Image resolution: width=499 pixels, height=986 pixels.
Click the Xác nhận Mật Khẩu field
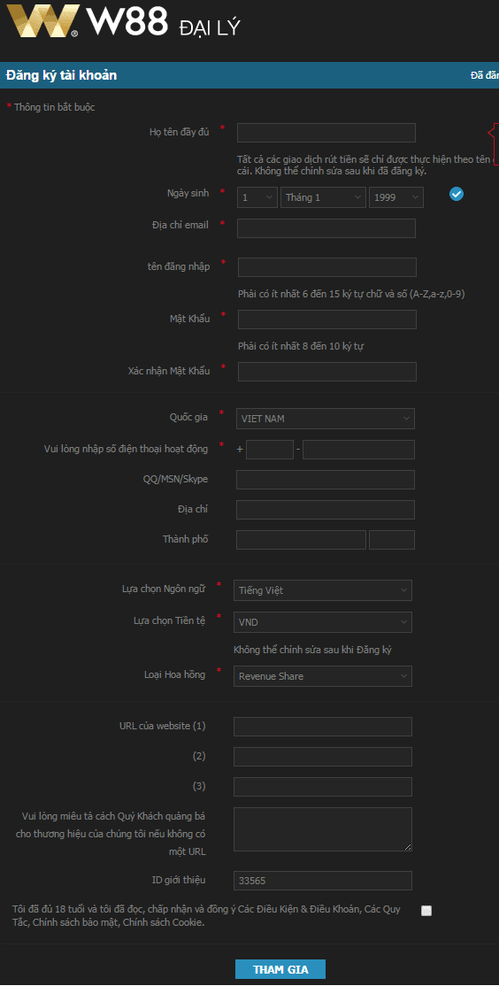point(326,372)
